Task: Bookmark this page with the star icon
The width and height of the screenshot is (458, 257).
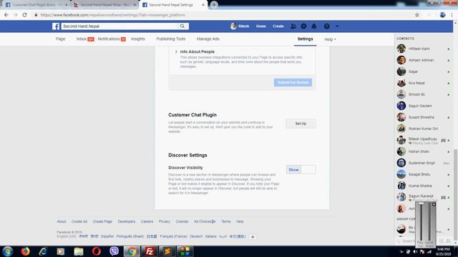Action: [x=416, y=15]
